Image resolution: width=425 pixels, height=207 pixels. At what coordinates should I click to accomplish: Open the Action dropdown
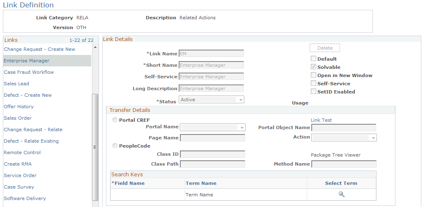344,137
